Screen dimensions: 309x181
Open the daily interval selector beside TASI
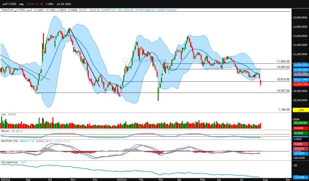tap(21, 4)
